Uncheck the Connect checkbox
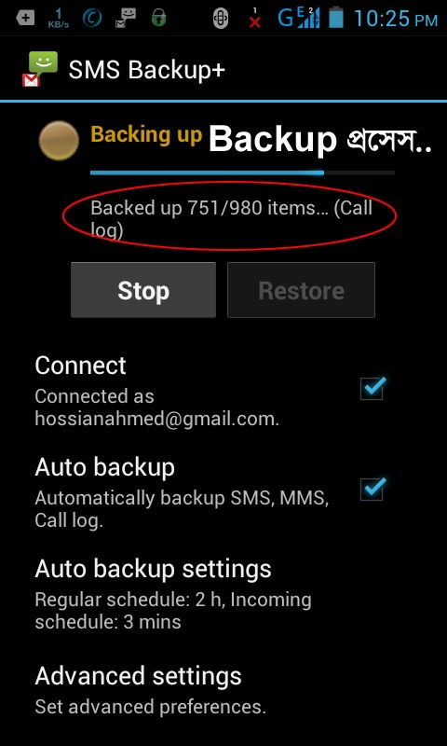The image size is (447, 746). click(x=372, y=388)
